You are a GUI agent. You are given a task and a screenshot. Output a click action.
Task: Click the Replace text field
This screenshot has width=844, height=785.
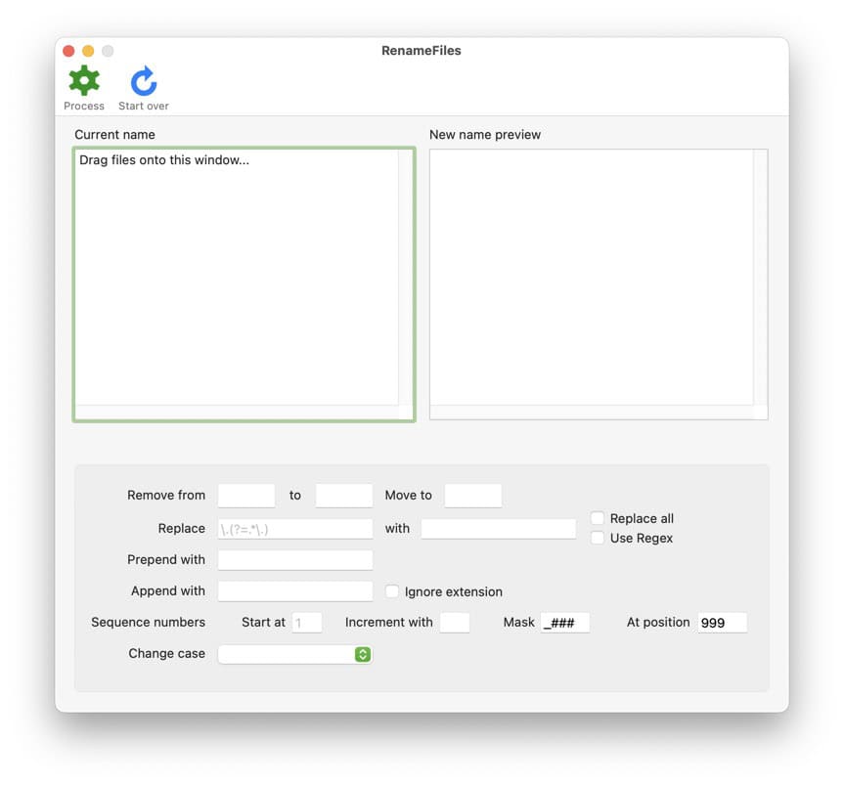(x=294, y=529)
